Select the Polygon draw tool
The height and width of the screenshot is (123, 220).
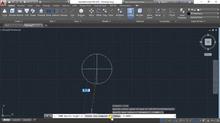coord(81,13)
